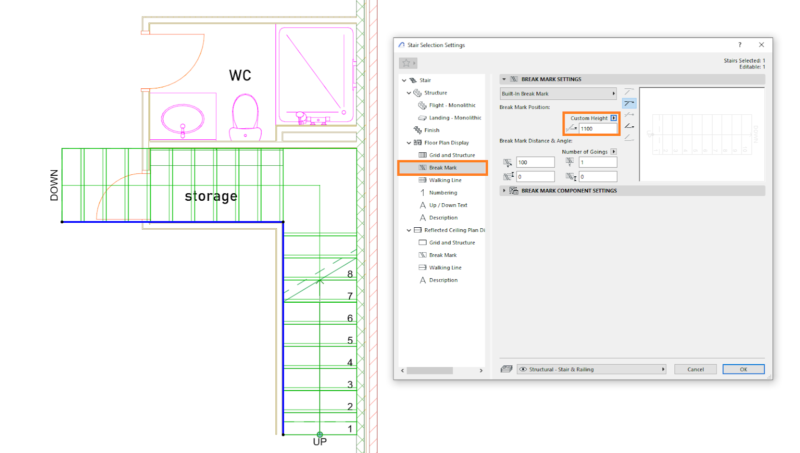Viewport: 800px width, 453px height.
Task: Choose the fourth break mark position icon
Action: click(629, 126)
